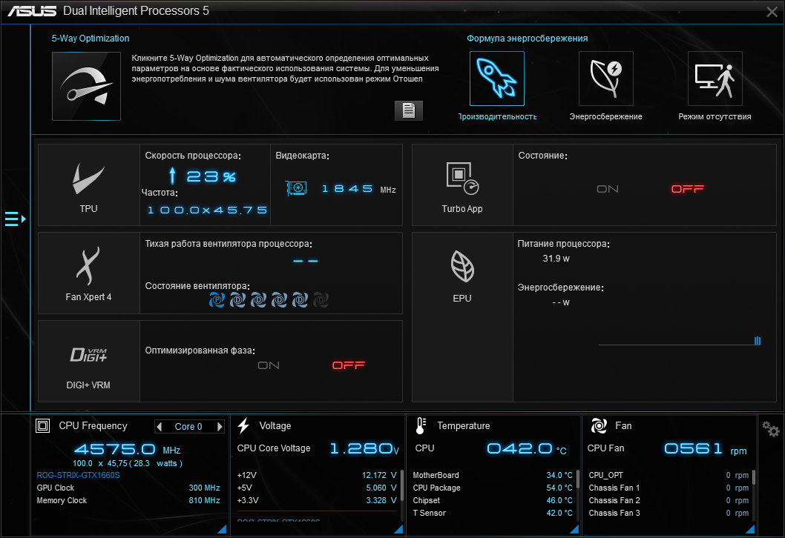This screenshot has height=538, width=785.
Task: Open the optimization report document icon
Action: coord(409,110)
